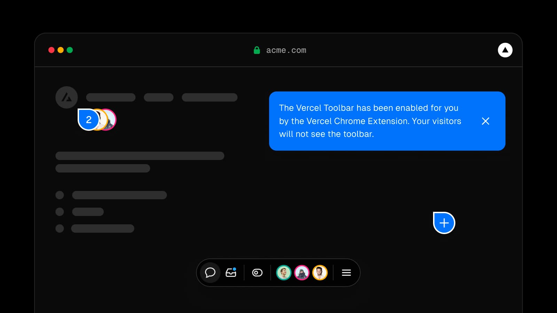557x313 pixels.
Task: Open the hamburger menu in the toolbar
Action: click(346, 273)
